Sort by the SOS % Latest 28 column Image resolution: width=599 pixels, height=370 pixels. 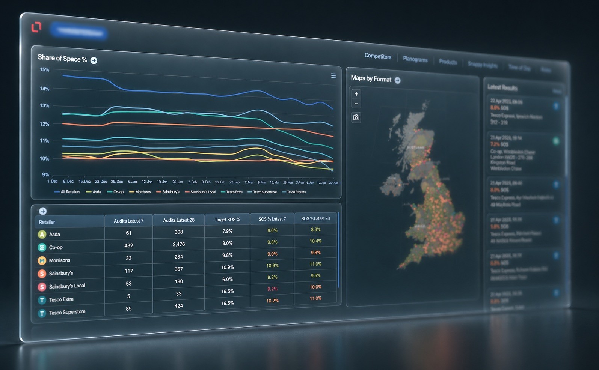pos(315,218)
